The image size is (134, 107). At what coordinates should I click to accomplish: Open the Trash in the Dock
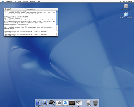[x=95, y=103]
